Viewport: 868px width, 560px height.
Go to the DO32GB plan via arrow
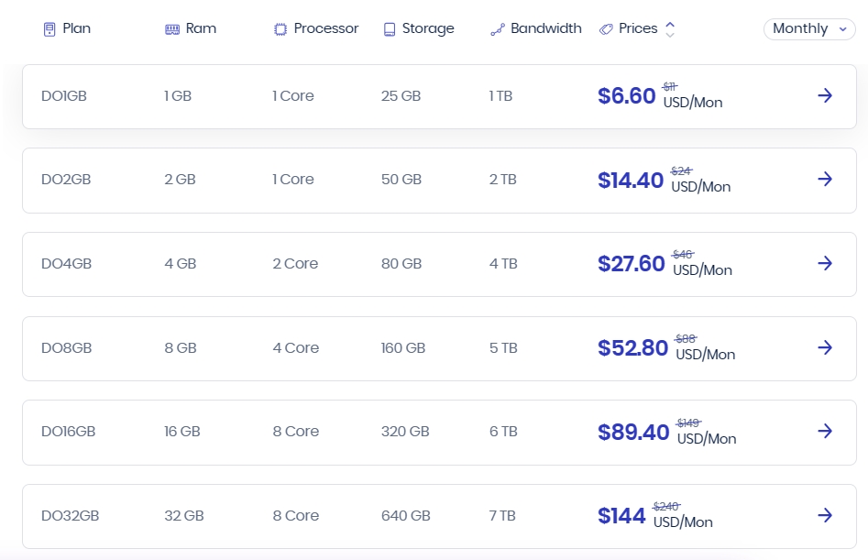tap(825, 515)
